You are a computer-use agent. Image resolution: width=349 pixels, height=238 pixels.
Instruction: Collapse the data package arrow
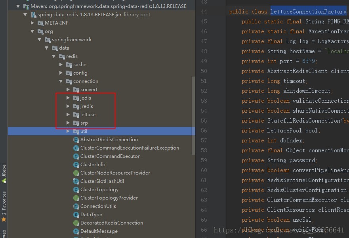pos(46,48)
